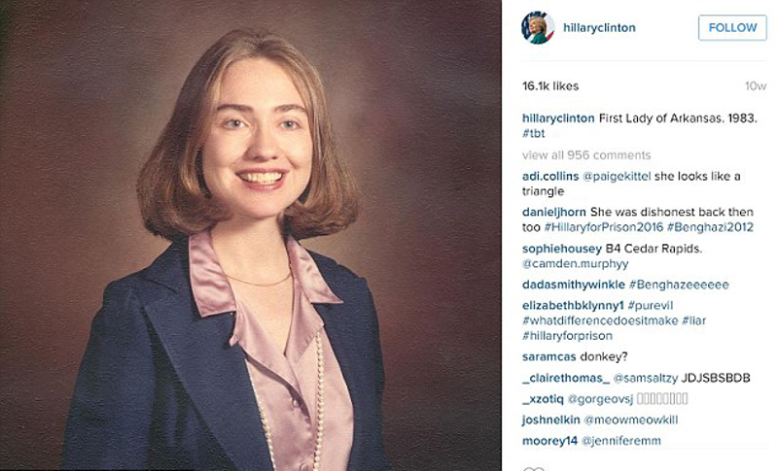Image resolution: width=778 pixels, height=471 pixels.
Task: Open the 16.1k likes list
Action: pos(550,86)
